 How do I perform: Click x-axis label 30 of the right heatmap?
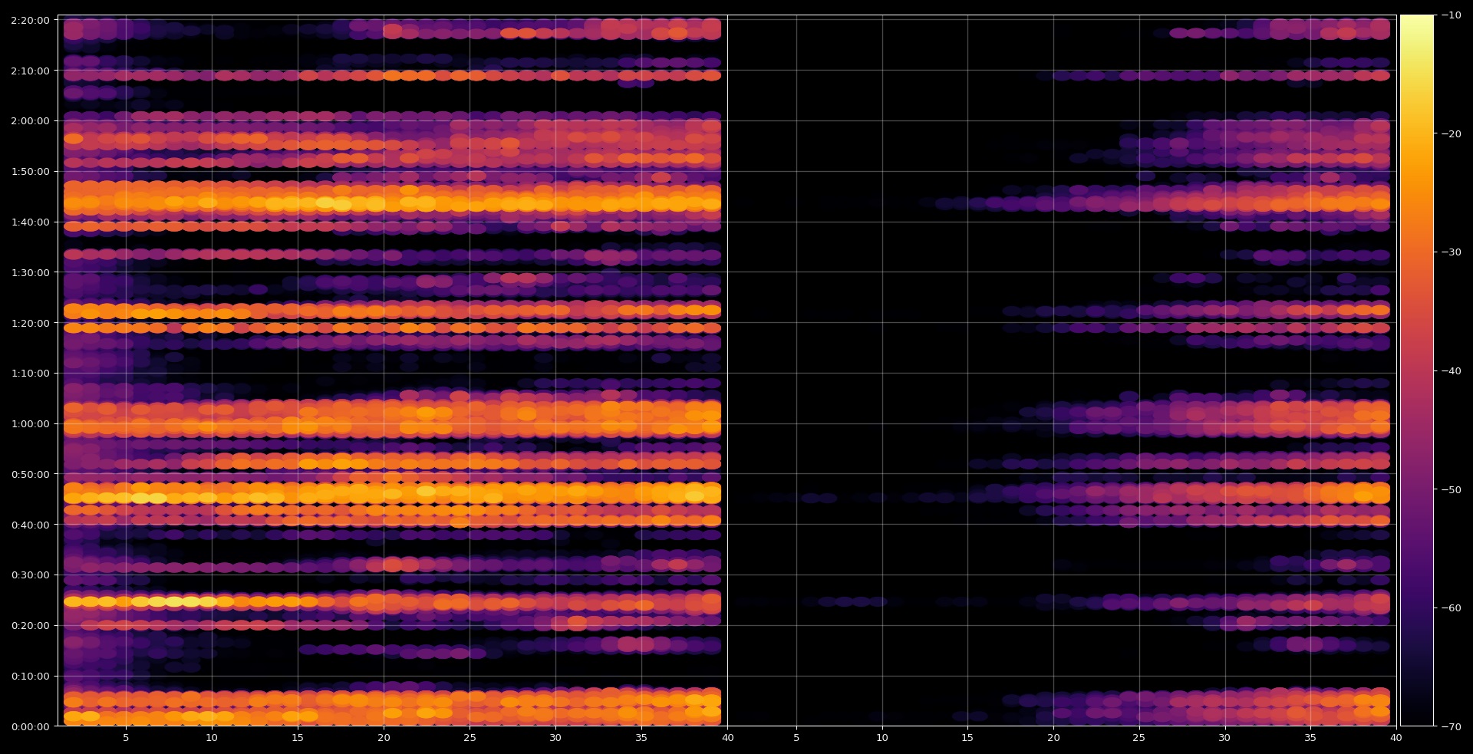(x=1224, y=738)
